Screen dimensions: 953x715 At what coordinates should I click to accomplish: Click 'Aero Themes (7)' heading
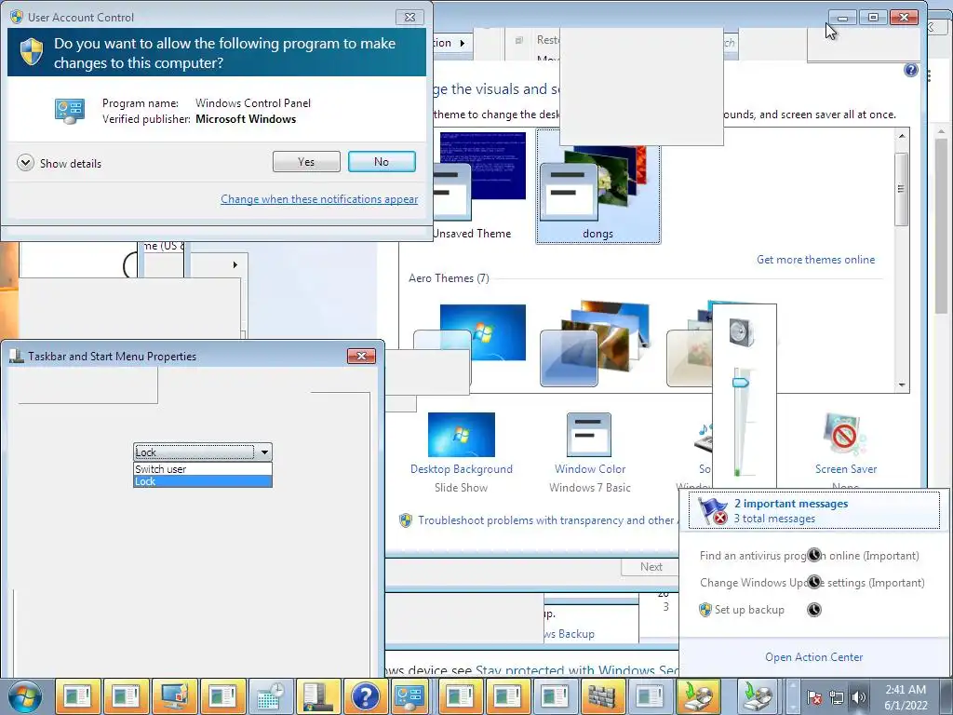pyautogui.click(x=449, y=277)
